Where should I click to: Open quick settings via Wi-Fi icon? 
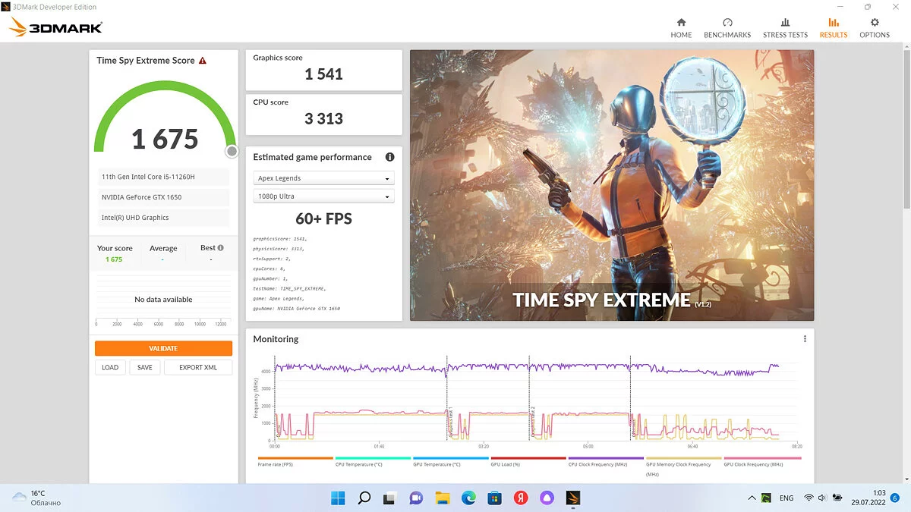(x=809, y=498)
